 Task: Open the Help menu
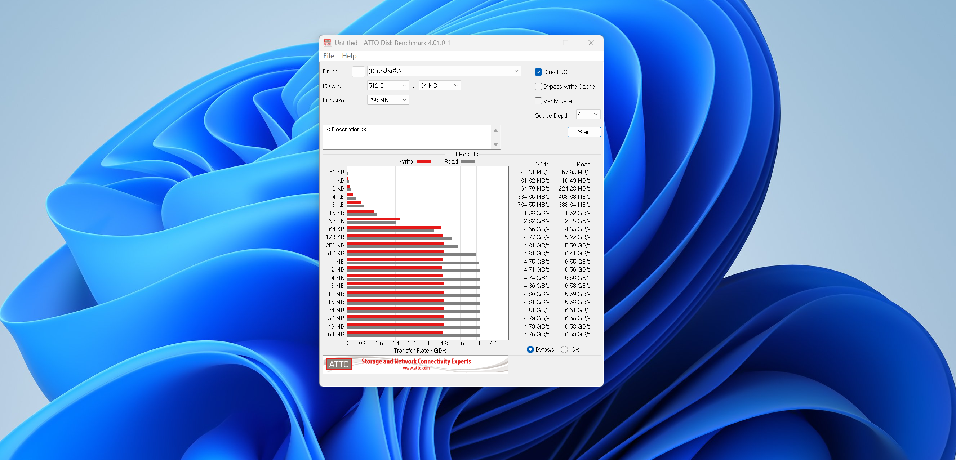tap(349, 56)
